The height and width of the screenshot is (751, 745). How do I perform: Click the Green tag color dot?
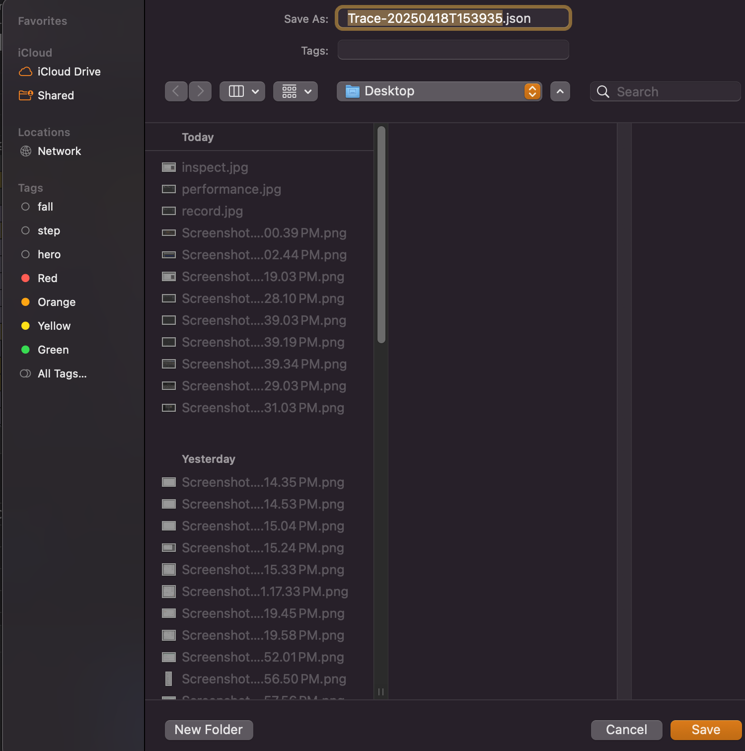[25, 350]
